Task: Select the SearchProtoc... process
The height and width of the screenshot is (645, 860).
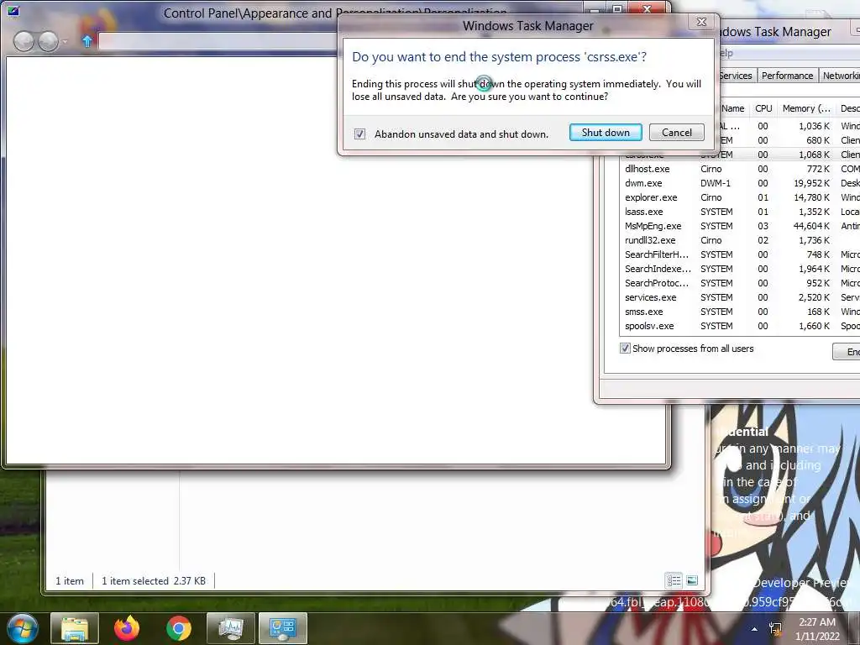Action: click(739, 283)
